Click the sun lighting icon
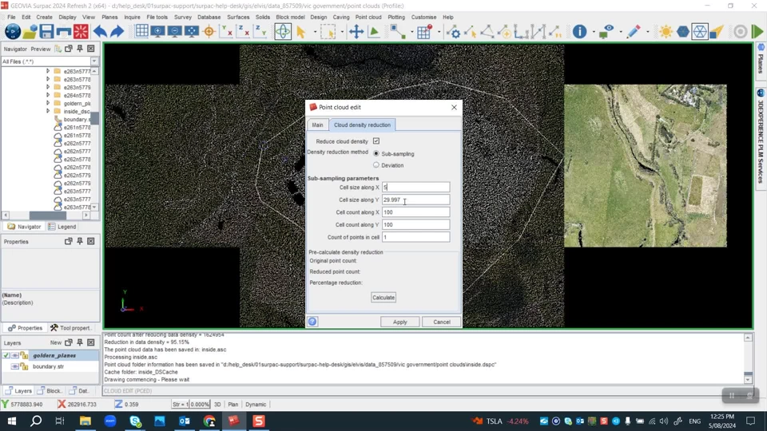This screenshot has width=767, height=431. [x=666, y=32]
